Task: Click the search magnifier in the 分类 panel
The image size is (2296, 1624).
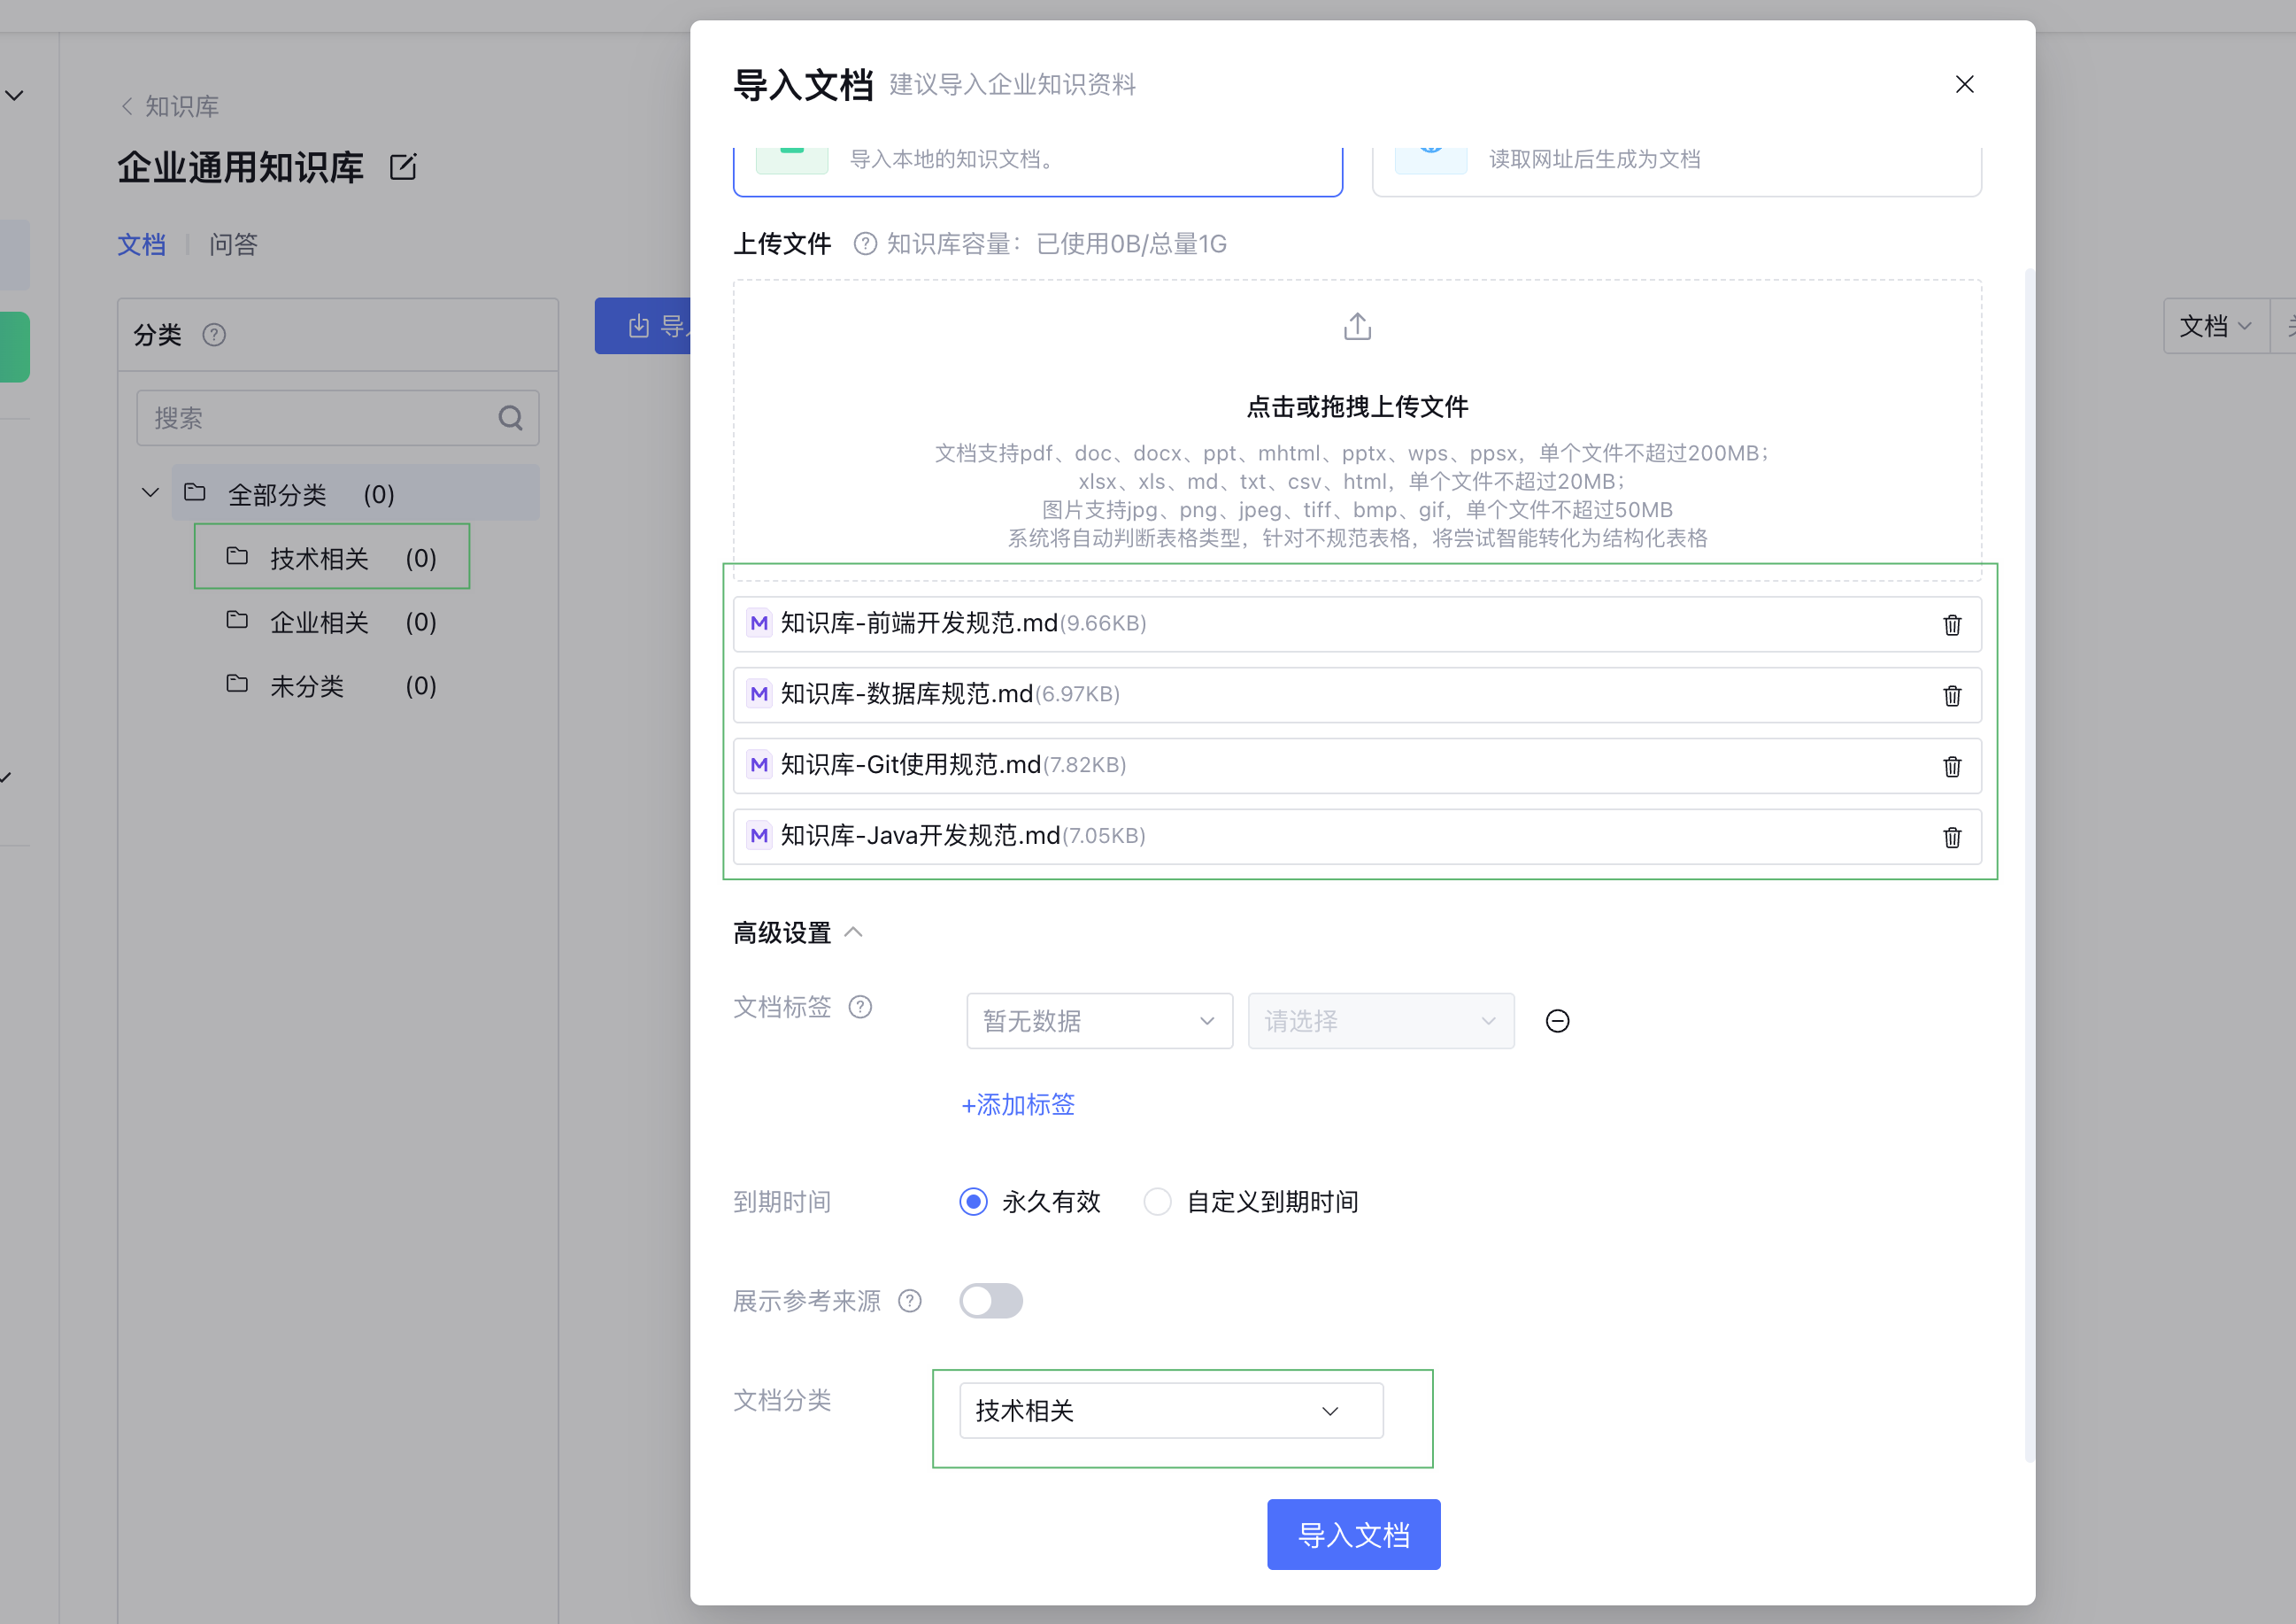Action: [511, 417]
